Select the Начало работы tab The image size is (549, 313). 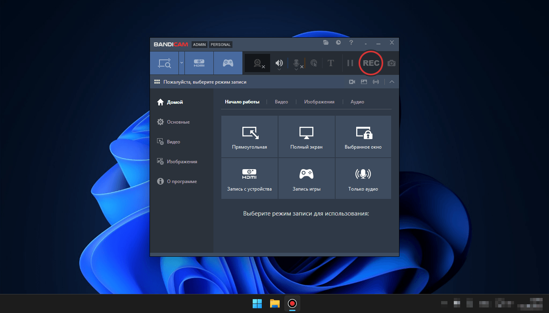(242, 102)
